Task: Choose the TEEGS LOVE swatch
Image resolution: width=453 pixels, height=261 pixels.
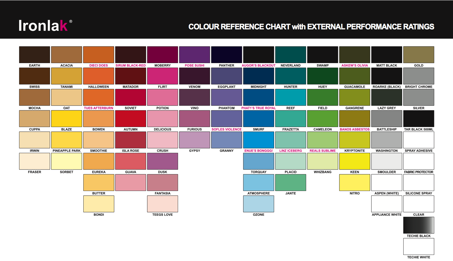Action: coord(162,204)
